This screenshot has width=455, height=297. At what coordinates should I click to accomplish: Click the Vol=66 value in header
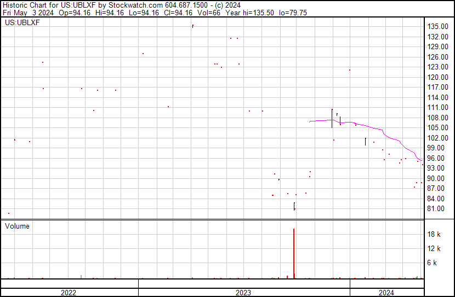pyautogui.click(x=209, y=13)
